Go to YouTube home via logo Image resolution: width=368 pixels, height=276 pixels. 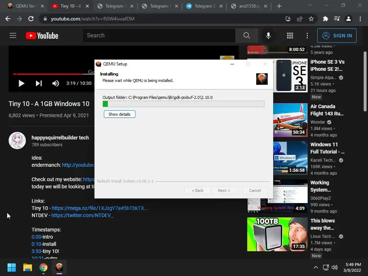42,36
